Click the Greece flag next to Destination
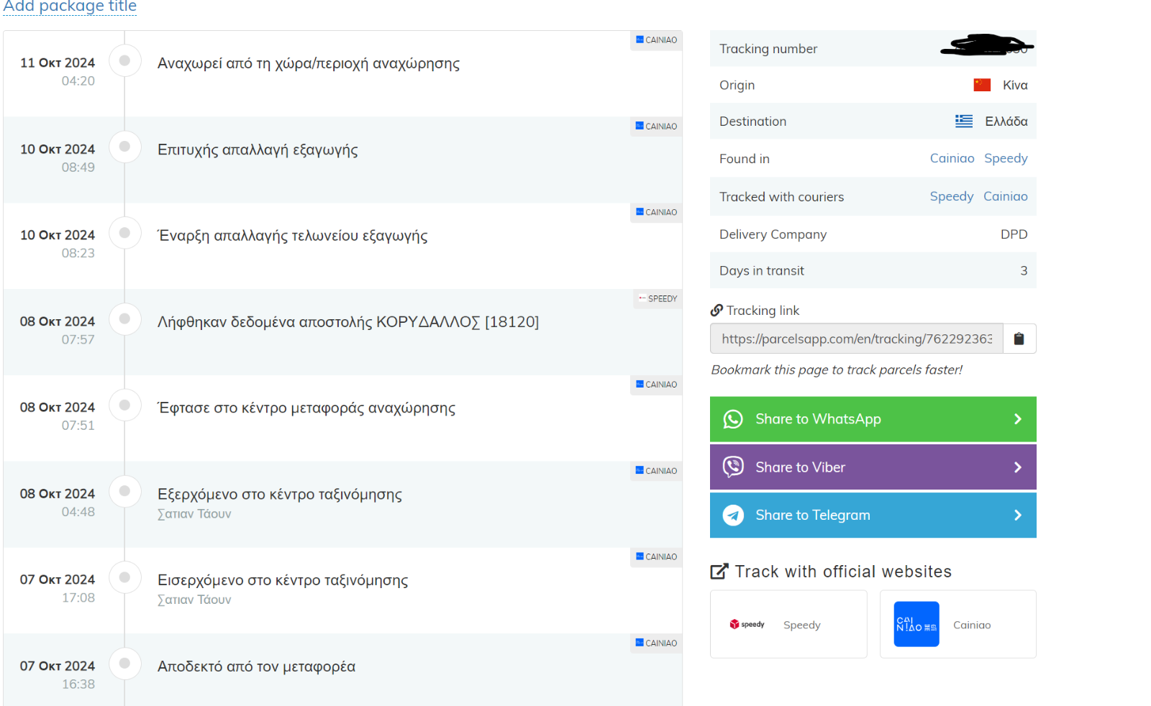Image resolution: width=1151 pixels, height=706 pixels. (964, 122)
